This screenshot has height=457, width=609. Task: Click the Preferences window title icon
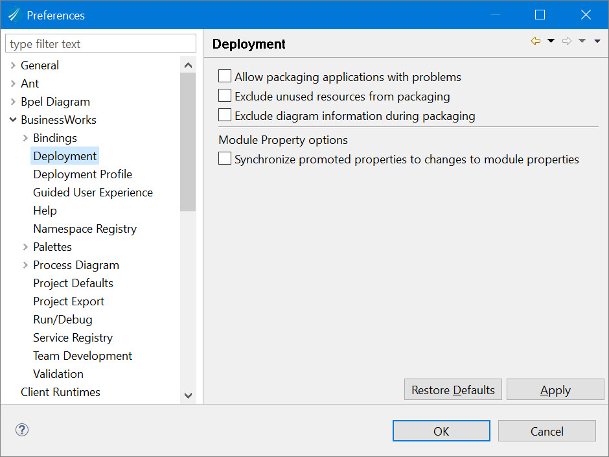tap(14, 15)
